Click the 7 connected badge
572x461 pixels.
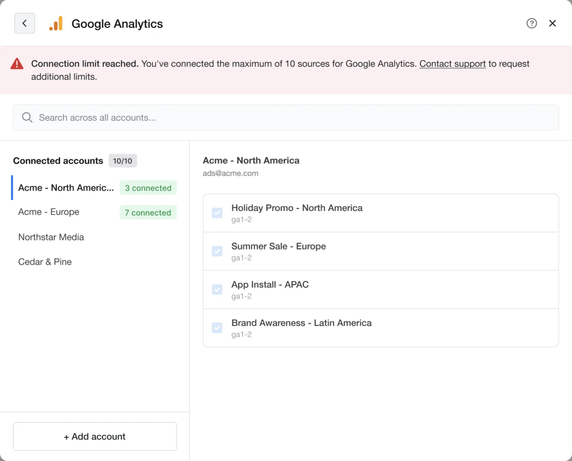tap(148, 213)
